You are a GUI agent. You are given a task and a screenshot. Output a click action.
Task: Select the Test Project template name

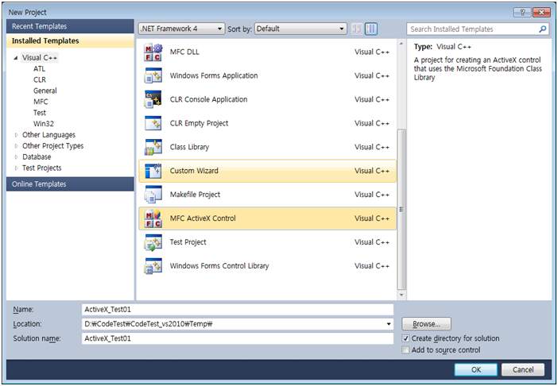[188, 242]
